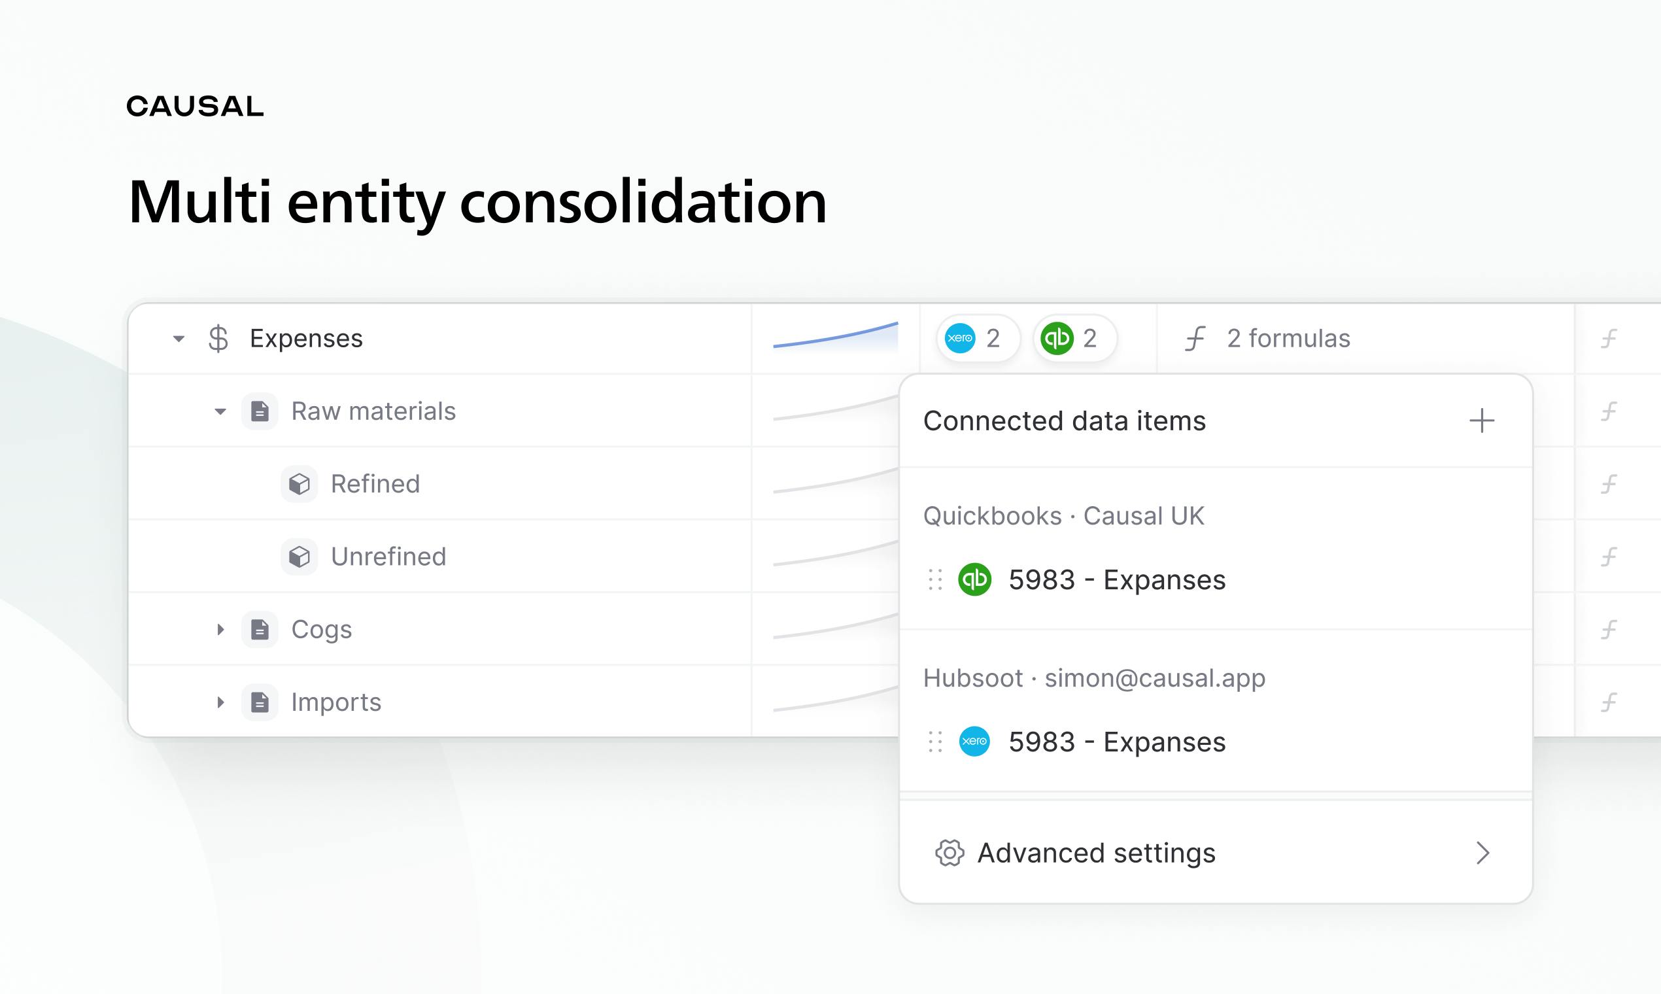Image resolution: width=1661 pixels, height=994 pixels.
Task: Click the cube icon next to Unrefined
Action: (x=300, y=556)
